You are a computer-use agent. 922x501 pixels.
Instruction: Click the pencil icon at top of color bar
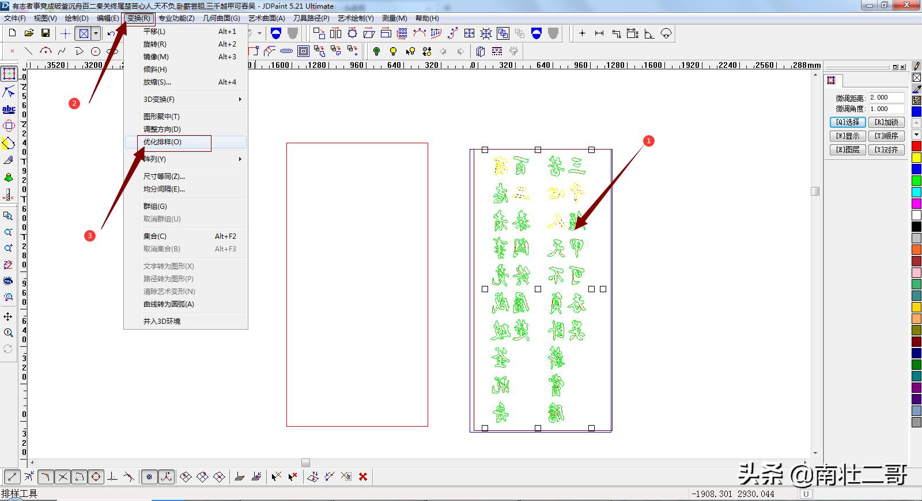[916, 67]
